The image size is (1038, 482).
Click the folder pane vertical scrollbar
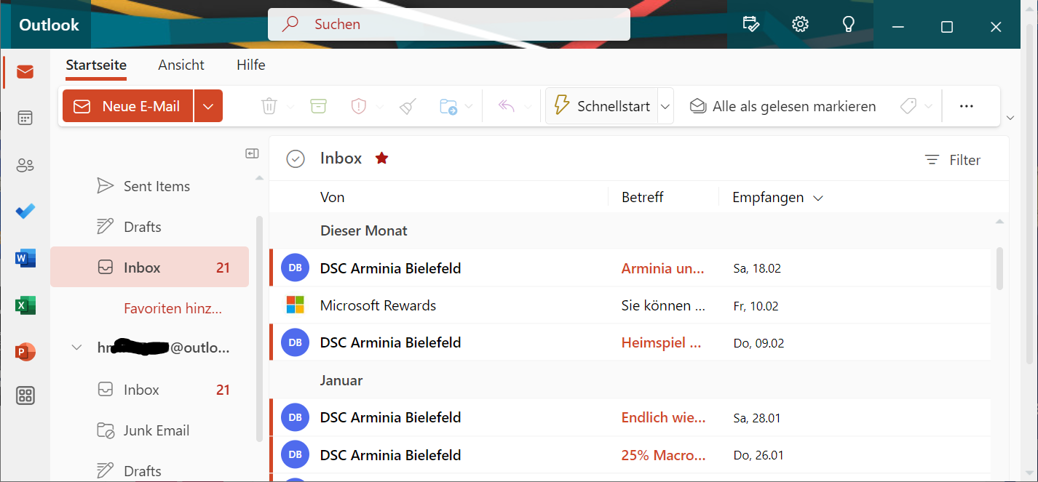pyautogui.click(x=259, y=329)
